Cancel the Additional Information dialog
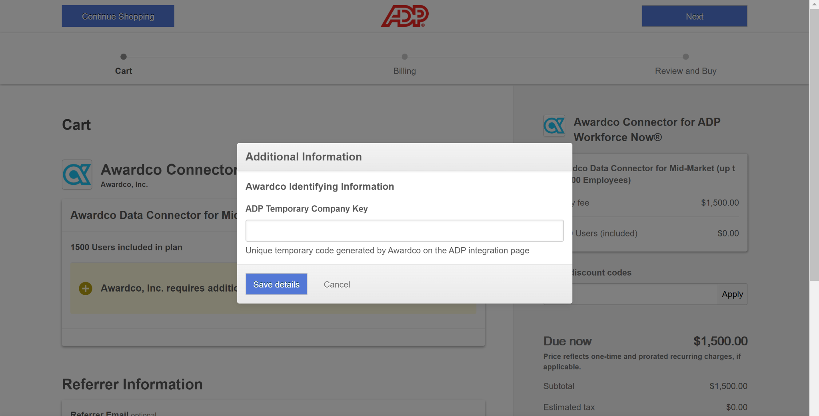Image resolution: width=819 pixels, height=416 pixels. pyautogui.click(x=337, y=284)
